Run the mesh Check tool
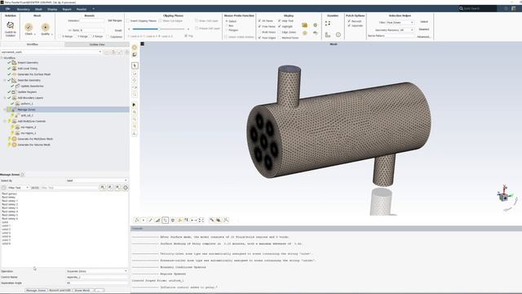 click(29, 27)
